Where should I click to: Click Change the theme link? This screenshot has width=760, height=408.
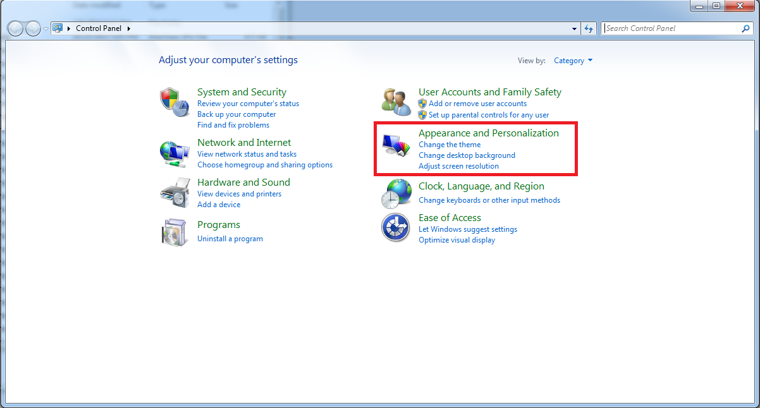(450, 145)
